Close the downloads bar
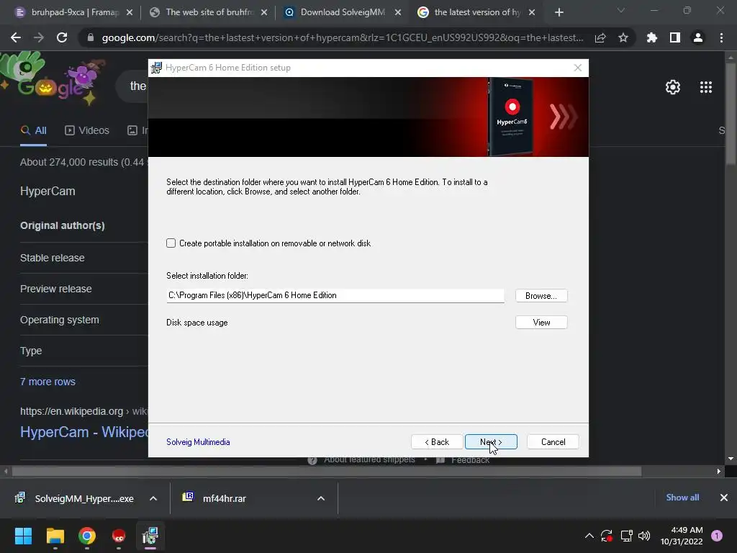This screenshot has width=737, height=553. (x=724, y=498)
